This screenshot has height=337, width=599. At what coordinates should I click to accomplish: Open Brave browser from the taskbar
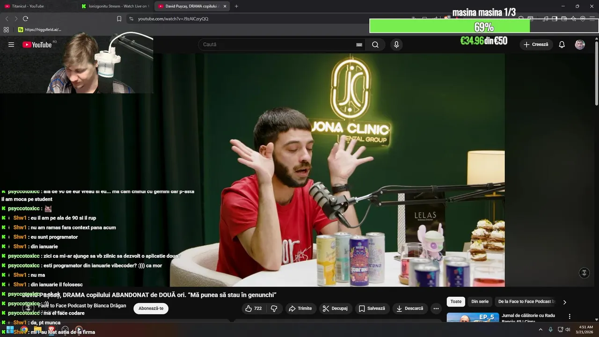(51, 330)
